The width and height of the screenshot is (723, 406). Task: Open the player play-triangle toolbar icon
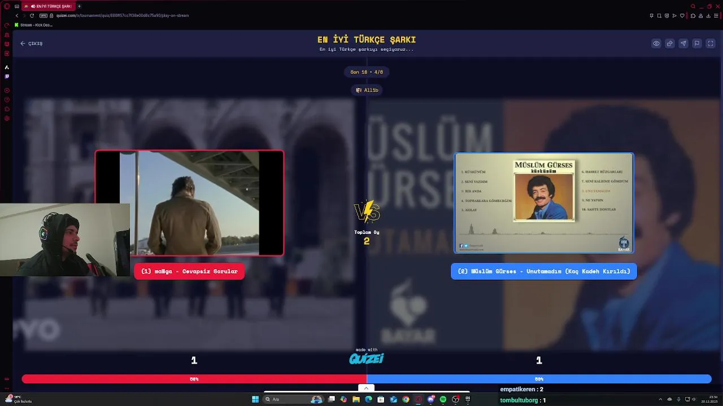coord(674,15)
